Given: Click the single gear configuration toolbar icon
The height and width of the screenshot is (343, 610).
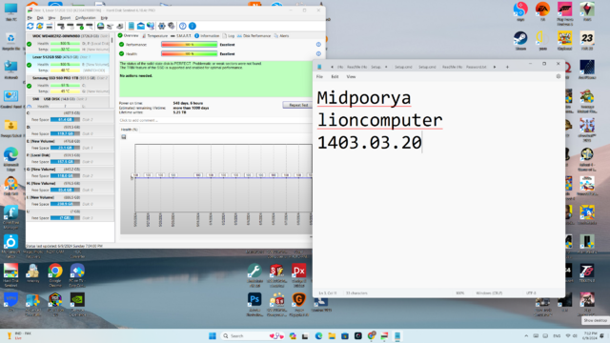Looking at the screenshot, I should [161, 26].
